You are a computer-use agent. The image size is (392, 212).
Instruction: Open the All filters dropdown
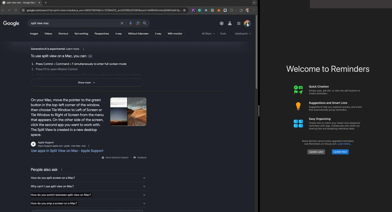[208, 34]
